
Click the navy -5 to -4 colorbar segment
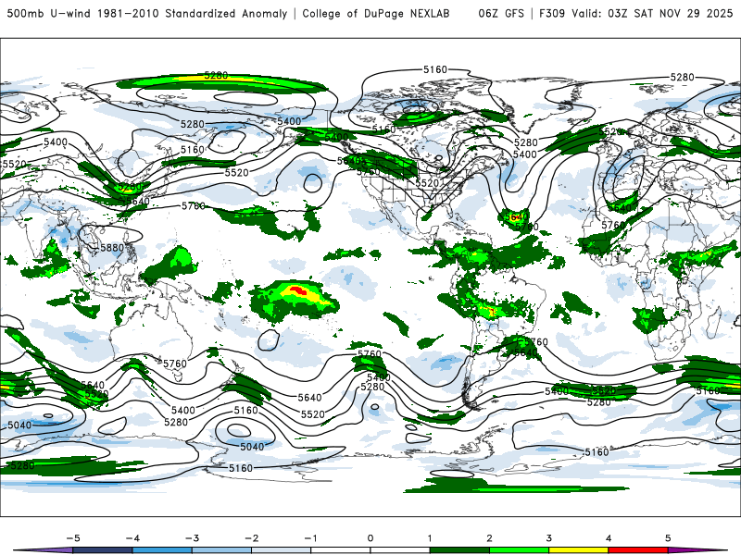coord(103,550)
